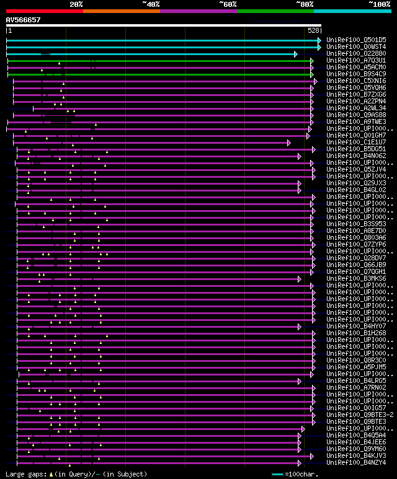Open hit UniRef100_Q5VQH6
This screenshot has height=479, width=397.
click(356, 87)
